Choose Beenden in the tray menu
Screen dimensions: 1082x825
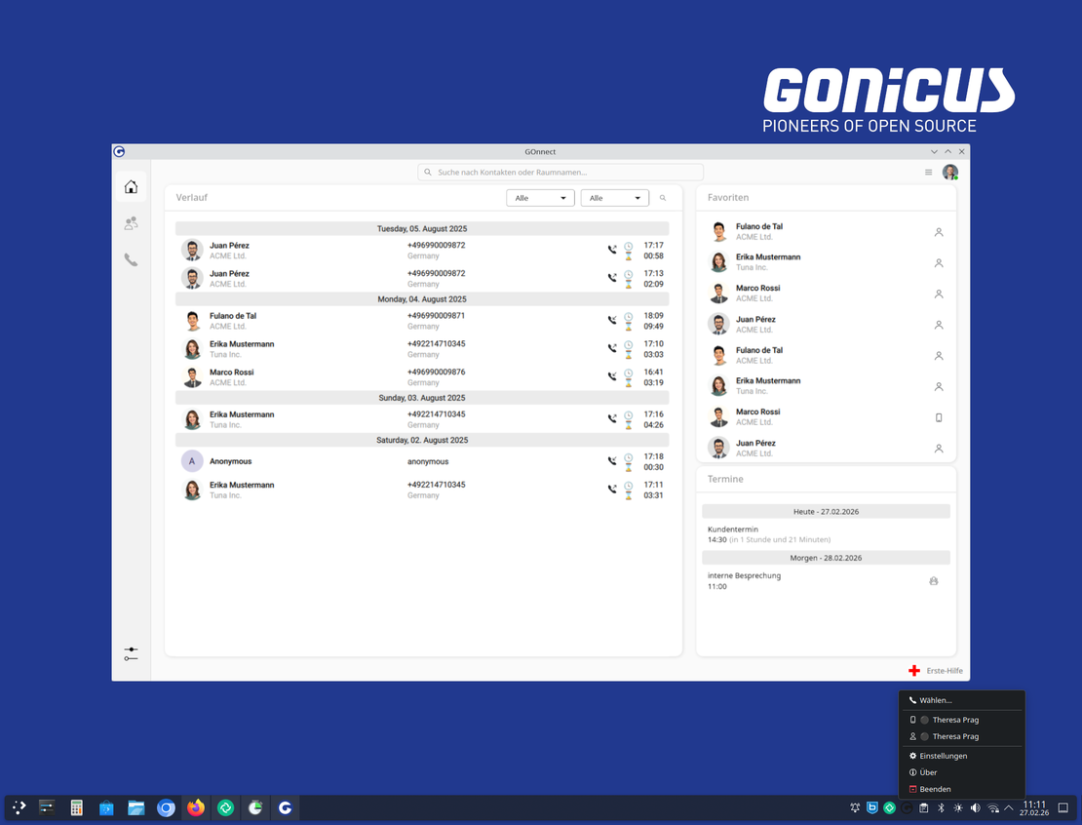[x=962, y=789]
